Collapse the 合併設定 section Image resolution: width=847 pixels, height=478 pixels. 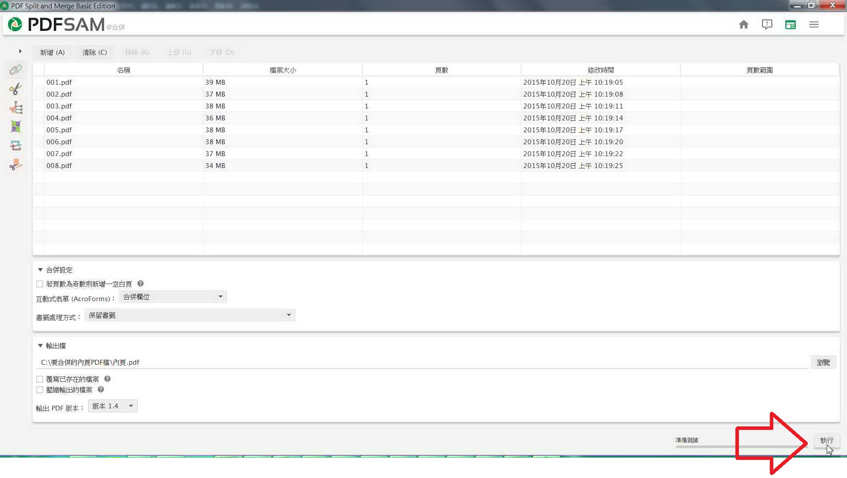pyautogui.click(x=40, y=270)
